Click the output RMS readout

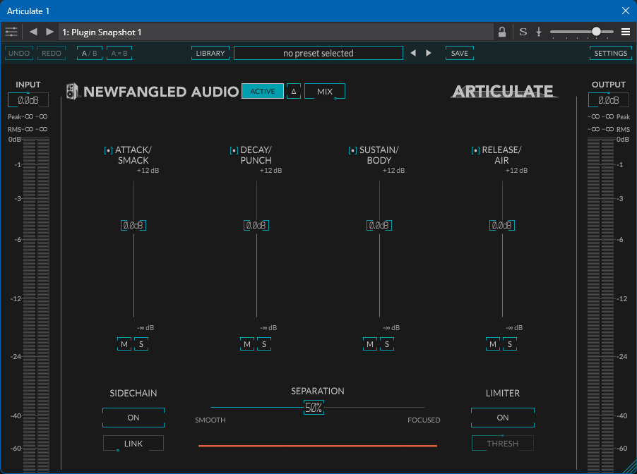point(609,130)
